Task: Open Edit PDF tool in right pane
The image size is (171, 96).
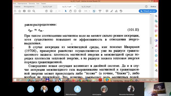Action: click(156, 31)
